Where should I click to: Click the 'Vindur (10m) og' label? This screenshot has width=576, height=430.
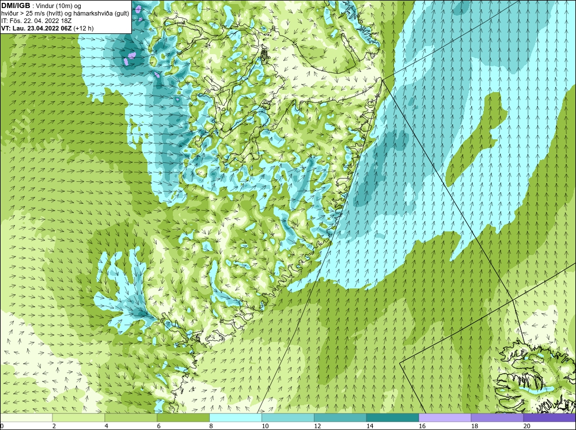59,6
